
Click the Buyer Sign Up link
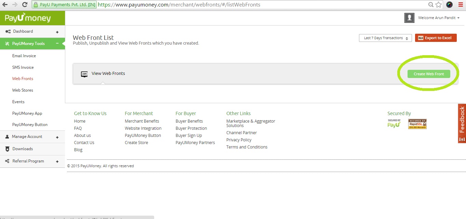(x=189, y=136)
